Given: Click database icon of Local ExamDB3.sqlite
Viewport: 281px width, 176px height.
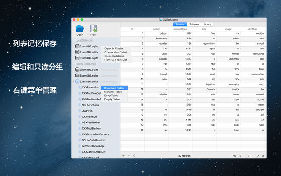Looking at the screenshot, I should [77, 46].
